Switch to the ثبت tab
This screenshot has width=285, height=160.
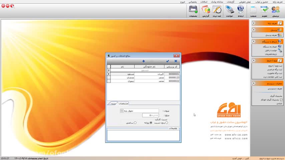click(113, 103)
